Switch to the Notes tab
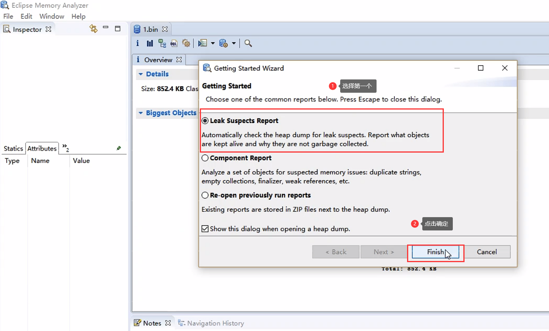549x331 pixels. (152, 323)
